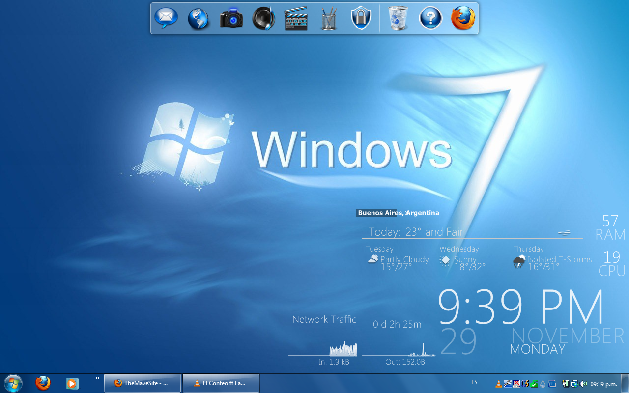Open the question mark help icon in the dock
Screen dimensions: 629x393
pos(430,19)
